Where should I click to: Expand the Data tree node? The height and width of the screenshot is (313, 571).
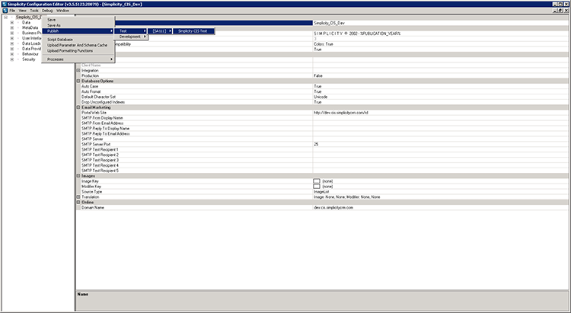[x=11, y=22]
